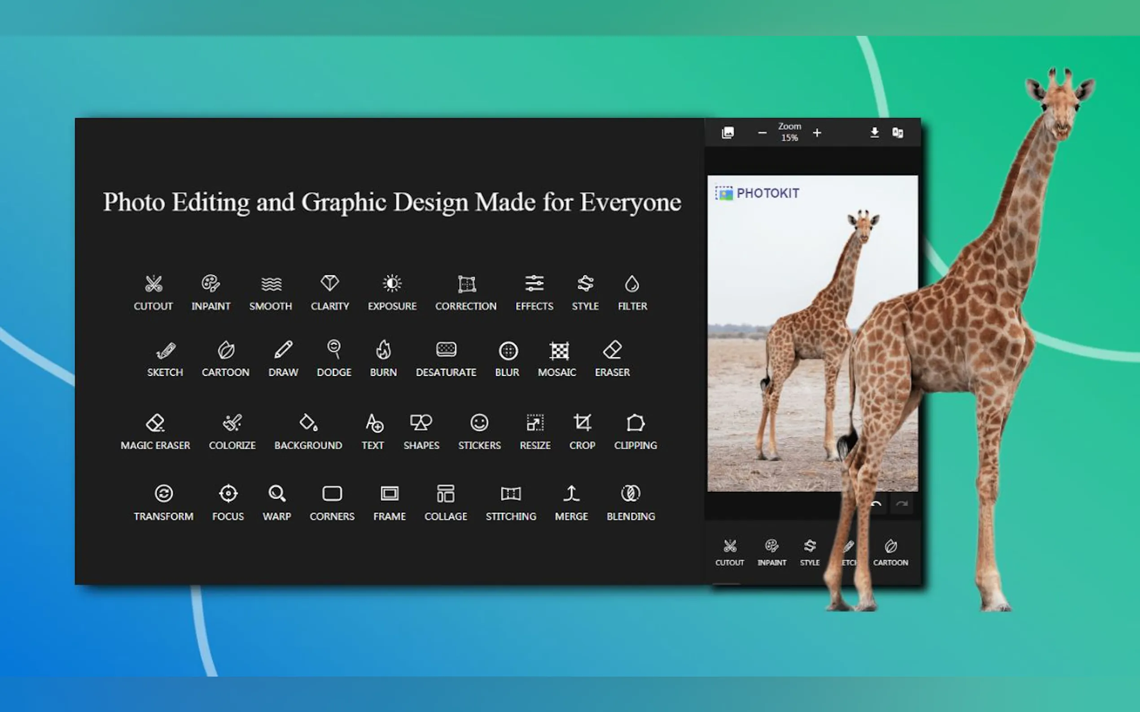Viewport: 1140px width, 712px height.
Task: Click the redo arrow button
Action: coord(902,504)
